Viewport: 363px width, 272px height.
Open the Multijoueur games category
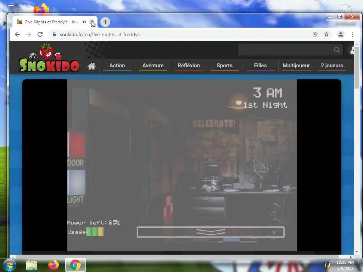point(296,66)
